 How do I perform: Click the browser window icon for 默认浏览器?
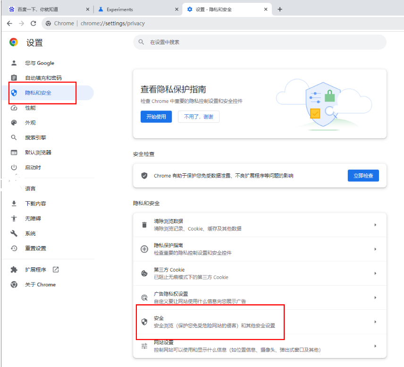coord(14,153)
